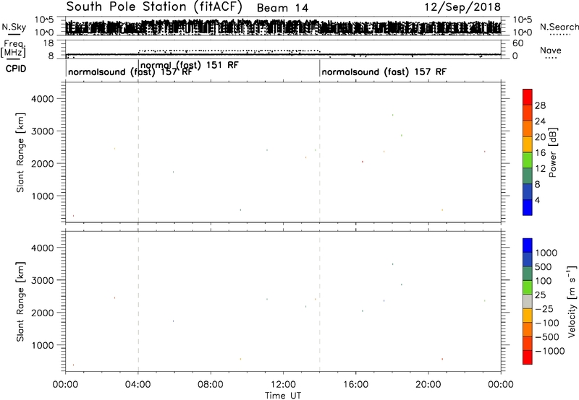Viewport: 579px width, 400px height.
Task: Click the '12:00' time axis label
Action: pyautogui.click(x=283, y=385)
